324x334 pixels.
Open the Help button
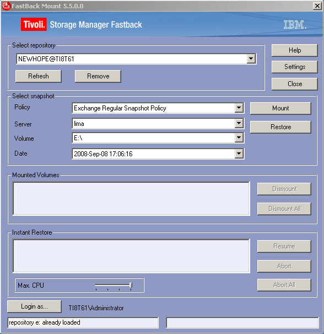click(x=295, y=50)
